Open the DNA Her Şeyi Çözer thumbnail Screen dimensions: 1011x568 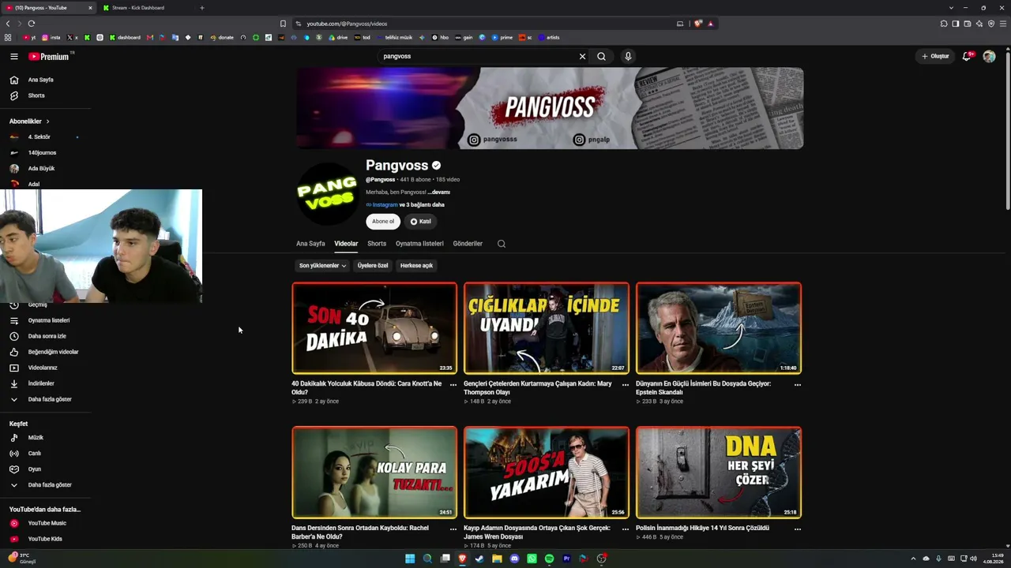719,473
